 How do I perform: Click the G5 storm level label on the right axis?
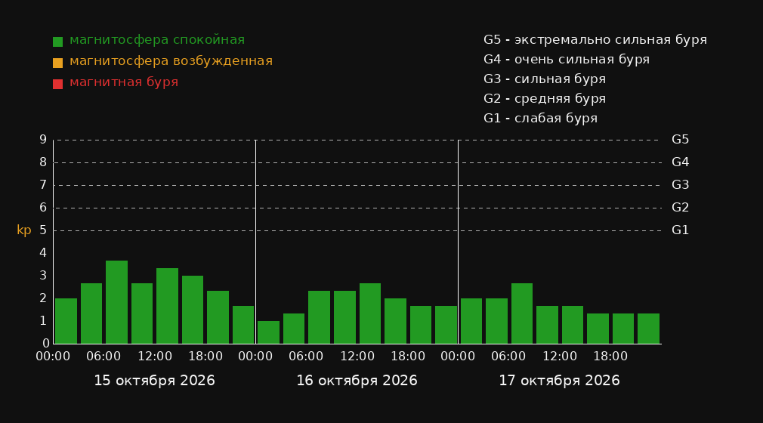pyautogui.click(x=680, y=140)
